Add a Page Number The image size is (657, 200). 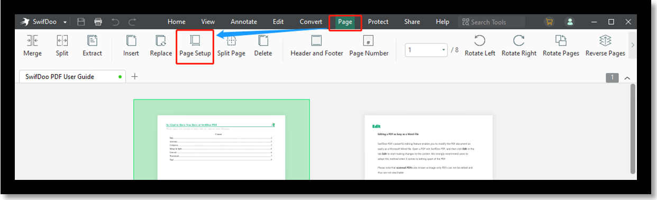pos(369,46)
